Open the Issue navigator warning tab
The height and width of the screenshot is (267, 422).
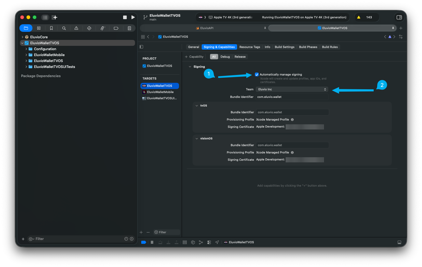76,28
